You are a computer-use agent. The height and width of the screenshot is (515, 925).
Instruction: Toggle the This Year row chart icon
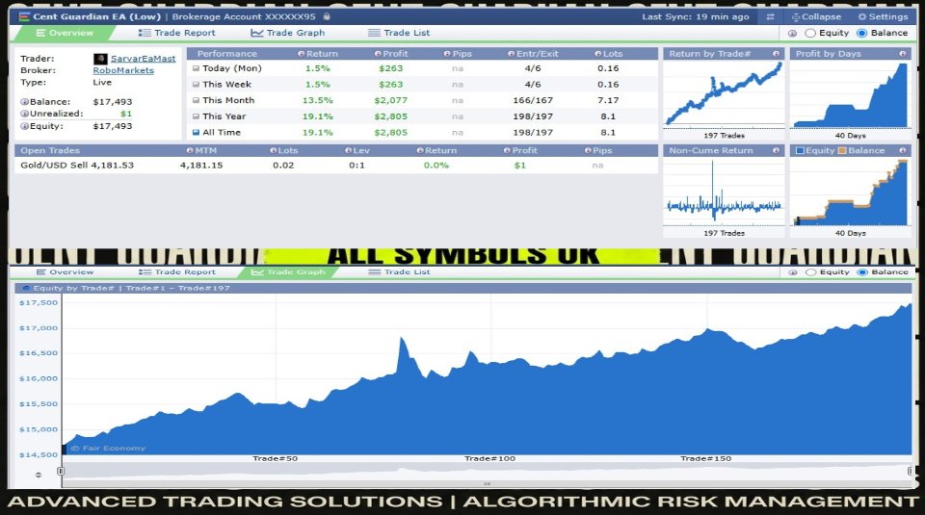[x=196, y=116]
